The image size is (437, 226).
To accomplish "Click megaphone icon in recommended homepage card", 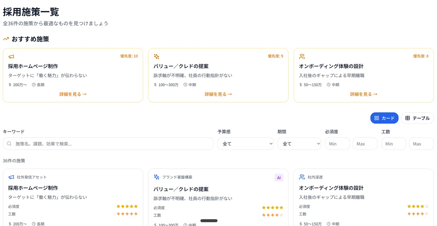I will [x=11, y=57].
